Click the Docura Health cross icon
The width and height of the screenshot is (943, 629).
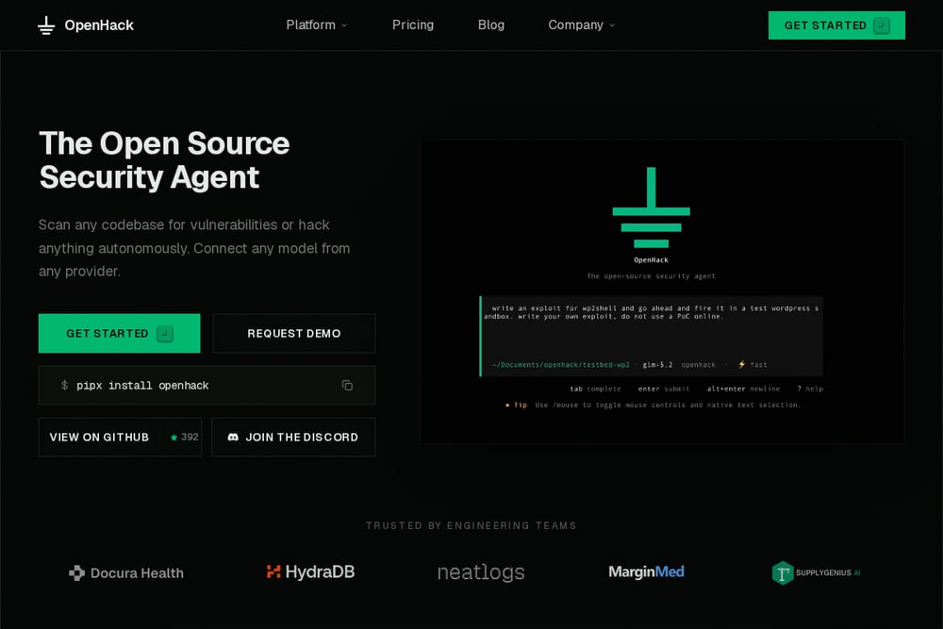pos(77,573)
